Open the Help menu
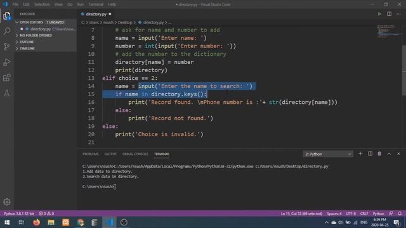 point(112,4)
